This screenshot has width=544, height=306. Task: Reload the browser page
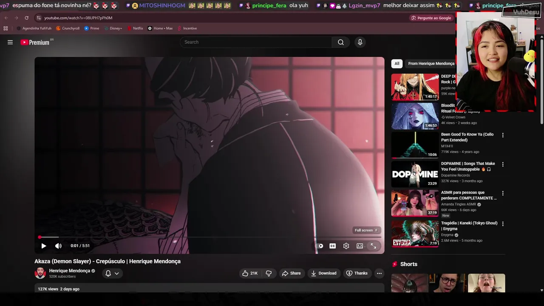pyautogui.click(x=26, y=18)
